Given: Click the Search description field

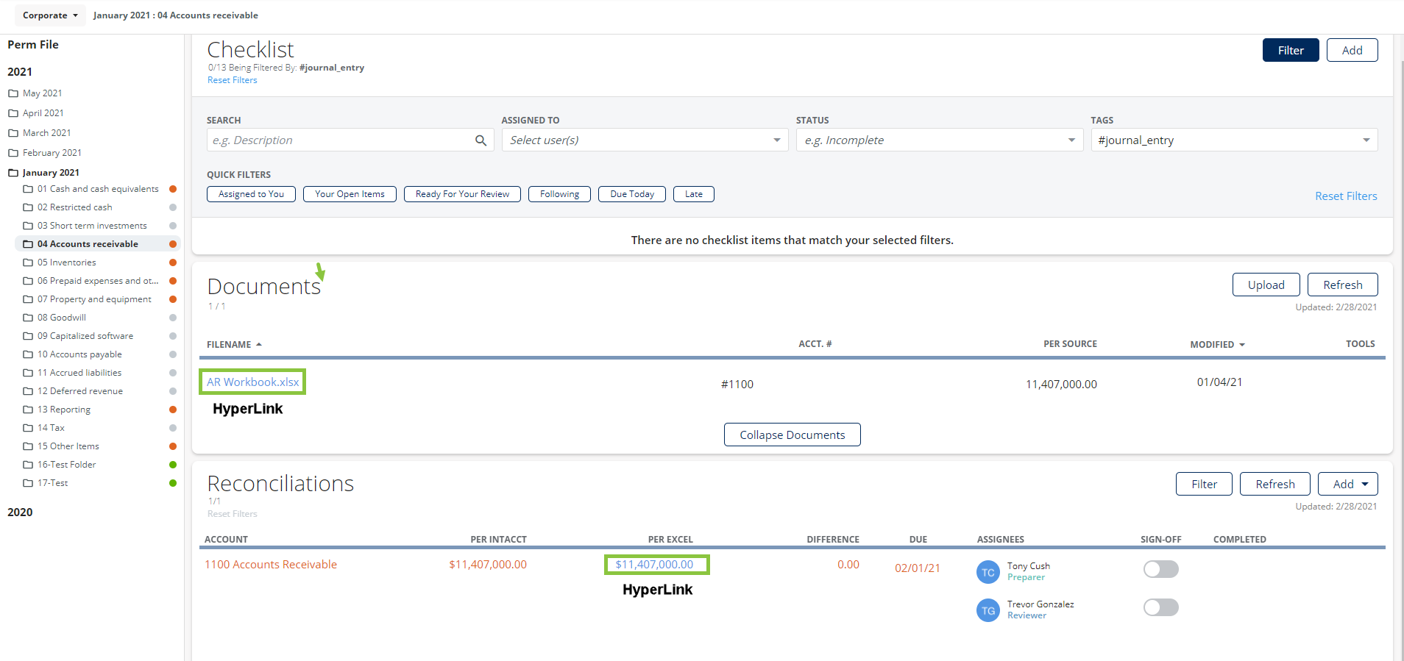Looking at the screenshot, I should tap(350, 140).
